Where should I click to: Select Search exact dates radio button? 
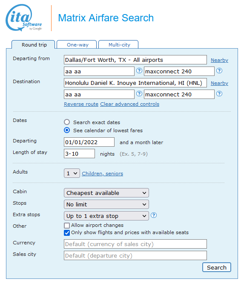point(67,122)
